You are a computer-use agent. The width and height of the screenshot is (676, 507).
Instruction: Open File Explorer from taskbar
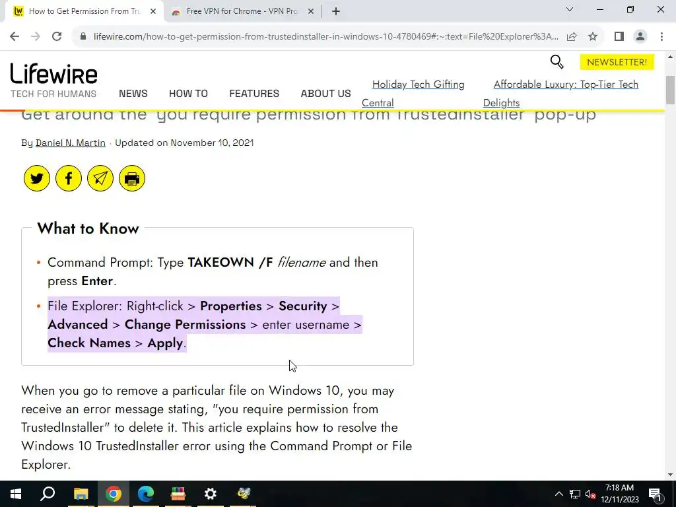point(81,494)
